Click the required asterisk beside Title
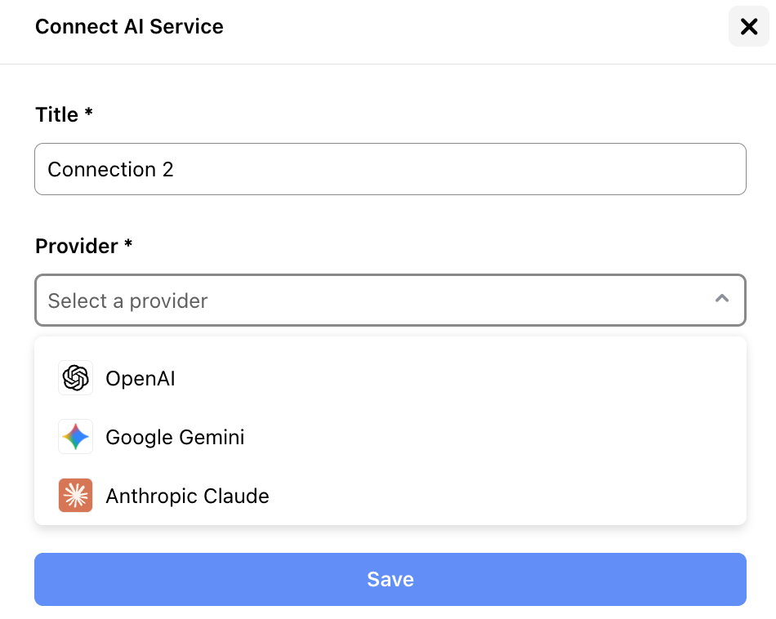The image size is (776, 619). (88, 112)
